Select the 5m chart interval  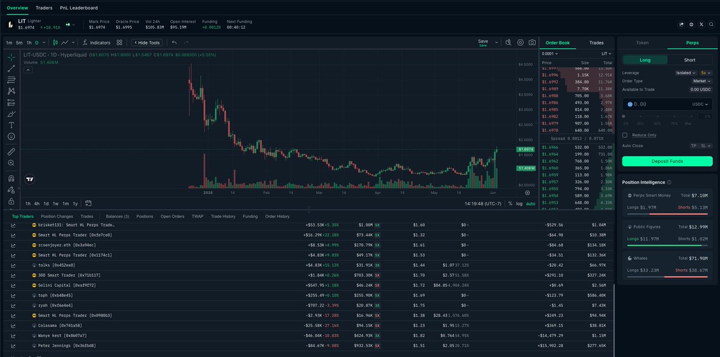coord(19,43)
